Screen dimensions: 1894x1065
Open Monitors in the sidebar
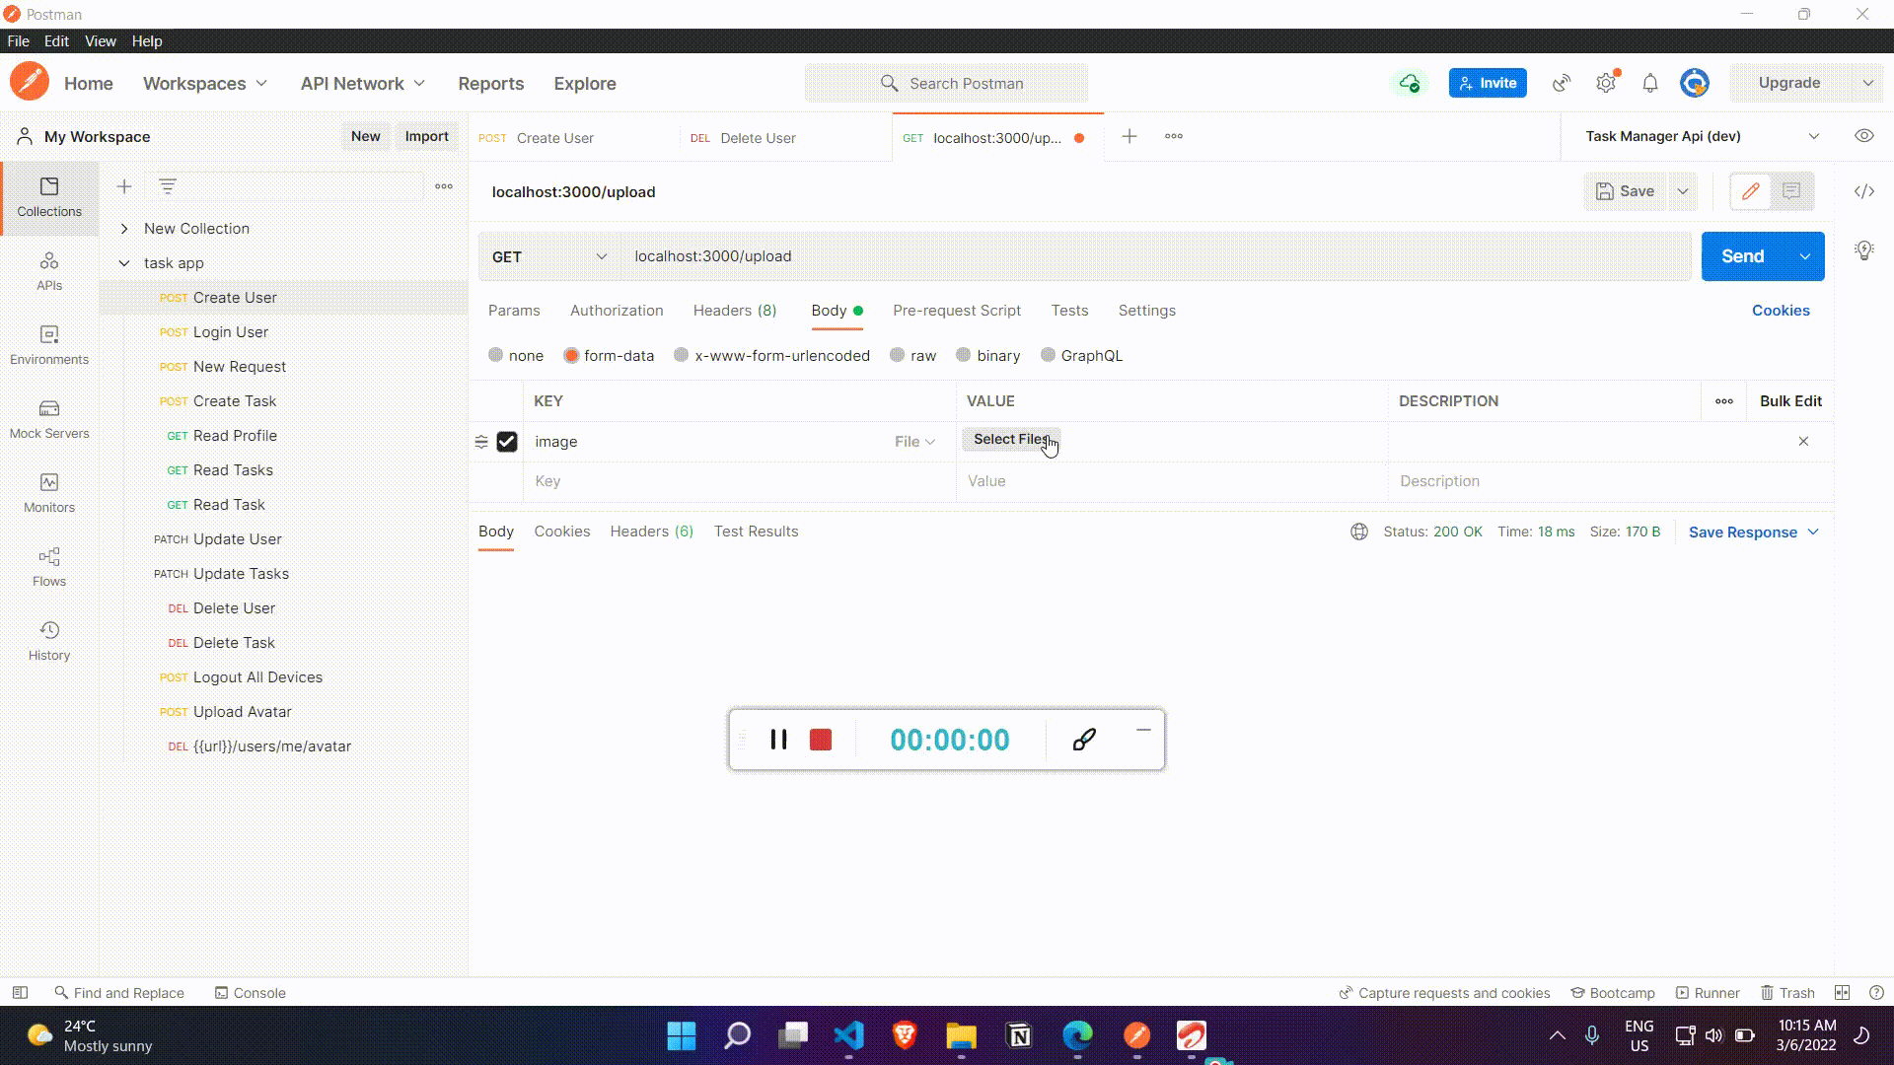[49, 492]
